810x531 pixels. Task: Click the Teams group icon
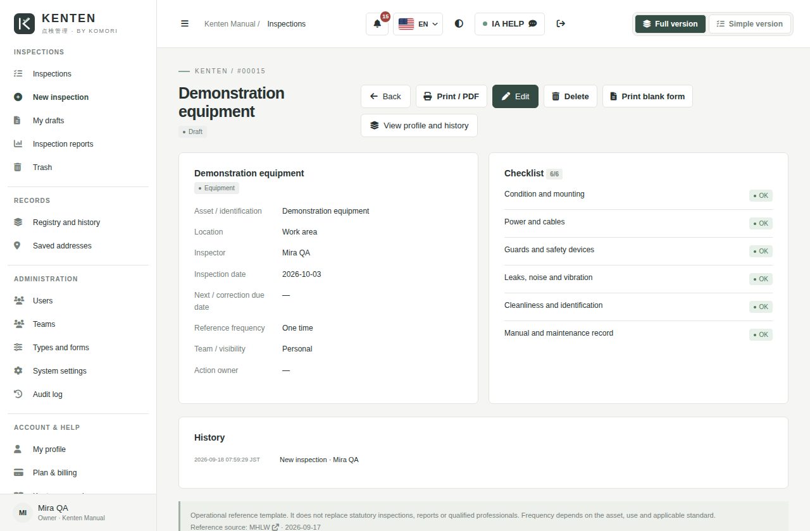[18, 324]
